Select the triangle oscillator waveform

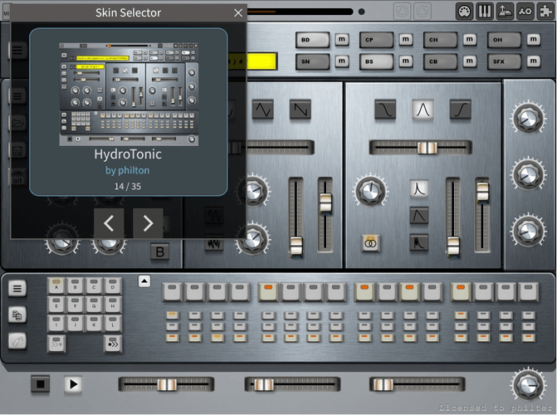263,110
